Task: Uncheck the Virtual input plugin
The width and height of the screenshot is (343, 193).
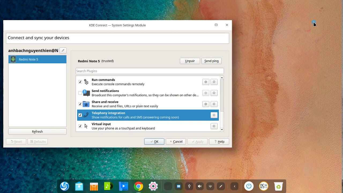Action: (x=80, y=126)
